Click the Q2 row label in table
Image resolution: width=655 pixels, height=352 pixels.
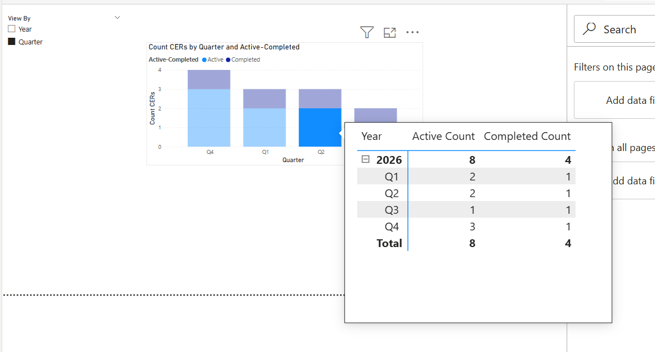(392, 193)
